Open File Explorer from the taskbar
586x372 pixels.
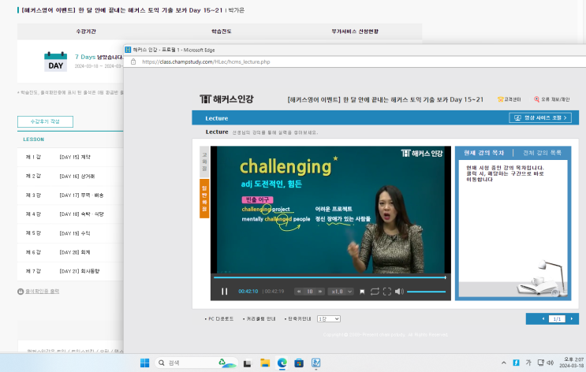[x=265, y=363]
